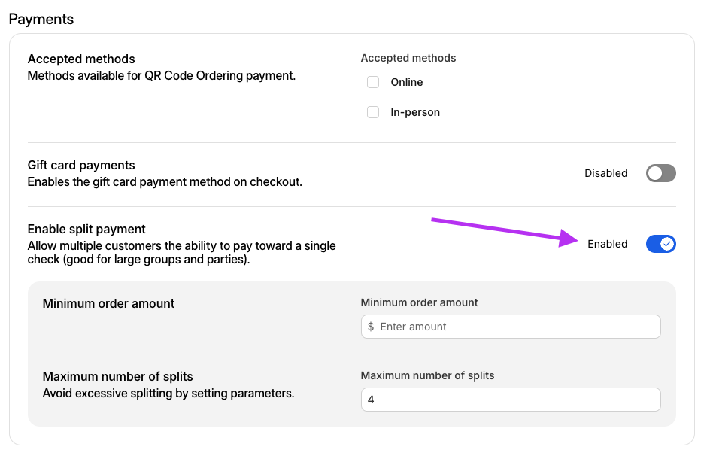This screenshot has height=456, width=710.
Task: Click the Gift card payments setting title
Action: 81,166
